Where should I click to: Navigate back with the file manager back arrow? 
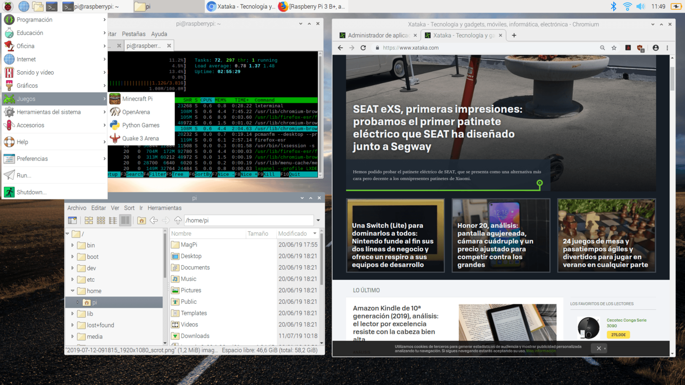click(x=154, y=220)
